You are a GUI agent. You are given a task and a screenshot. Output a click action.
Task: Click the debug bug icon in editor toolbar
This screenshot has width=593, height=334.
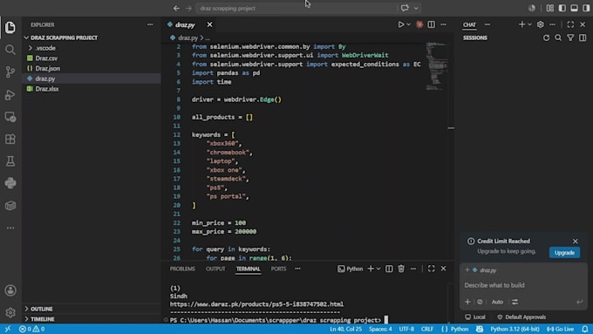click(419, 24)
